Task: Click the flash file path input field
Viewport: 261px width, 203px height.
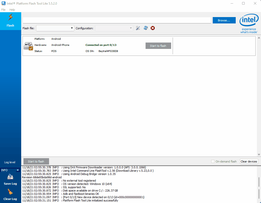Action: pyautogui.click(x=117, y=20)
